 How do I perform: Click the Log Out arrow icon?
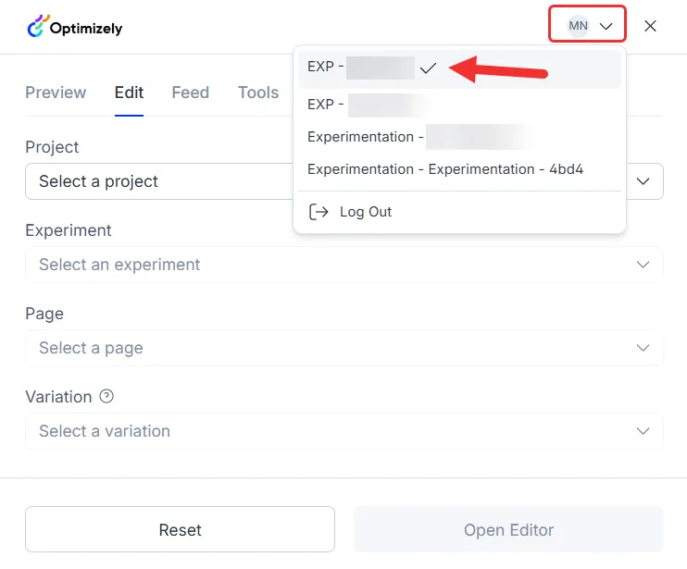(319, 212)
